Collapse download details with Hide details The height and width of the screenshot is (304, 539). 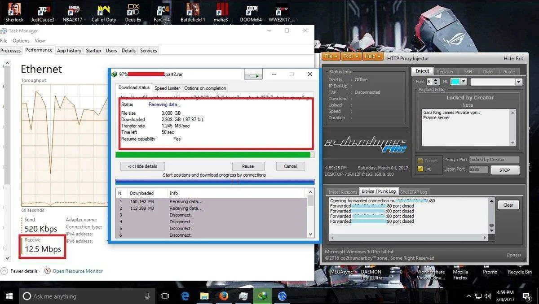click(x=142, y=166)
